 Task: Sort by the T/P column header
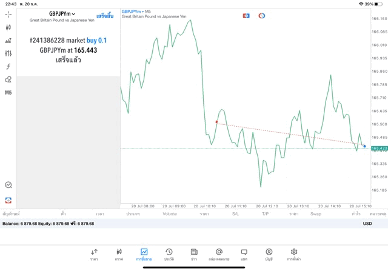(x=266, y=213)
